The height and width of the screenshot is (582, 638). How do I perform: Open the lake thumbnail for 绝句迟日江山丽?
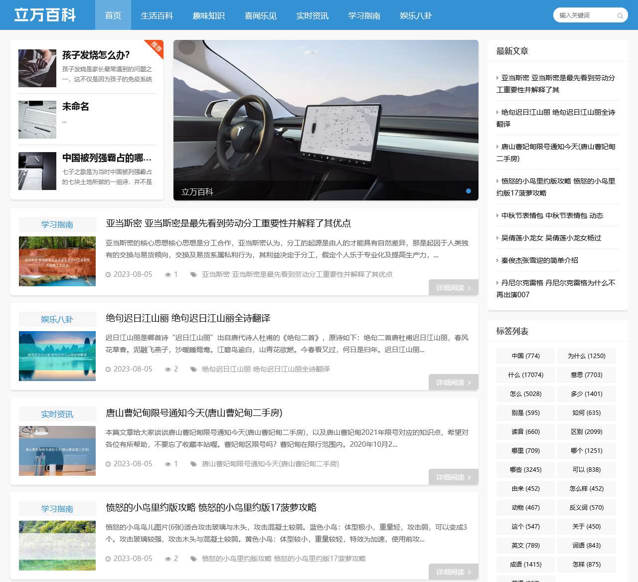coord(57,356)
